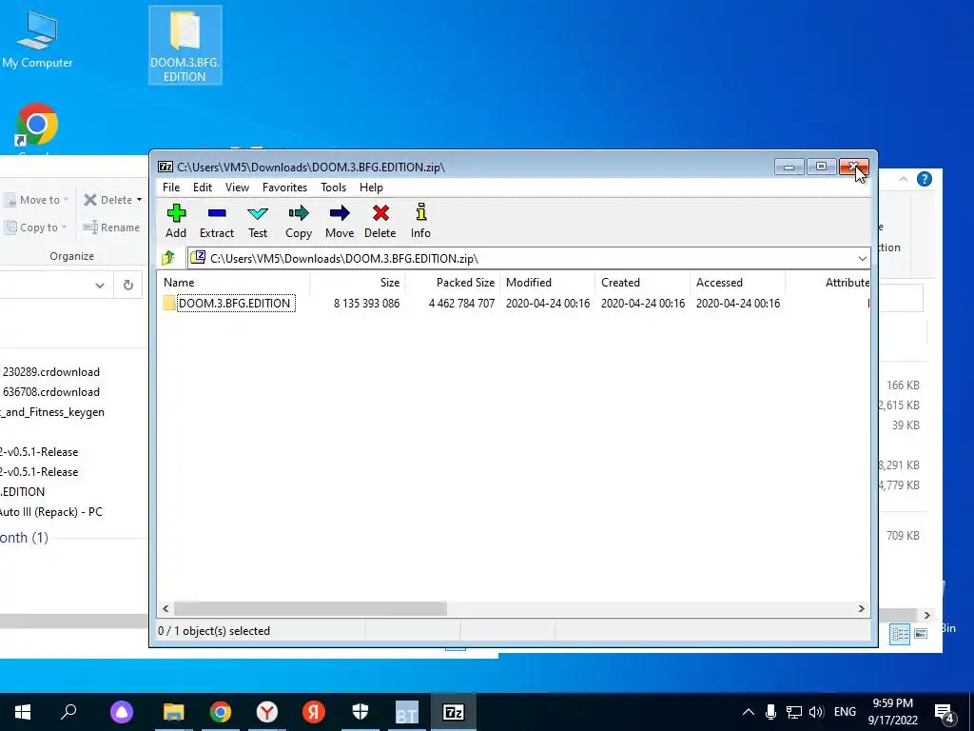Click the Extract toolbar icon
974x731 pixels.
tap(217, 221)
